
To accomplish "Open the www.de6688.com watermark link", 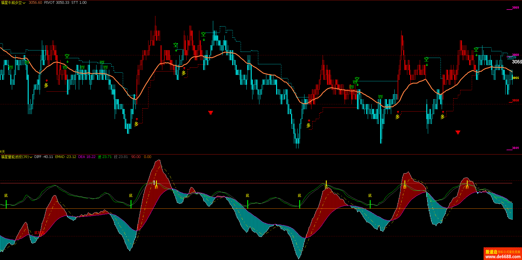I will tap(503, 256).
